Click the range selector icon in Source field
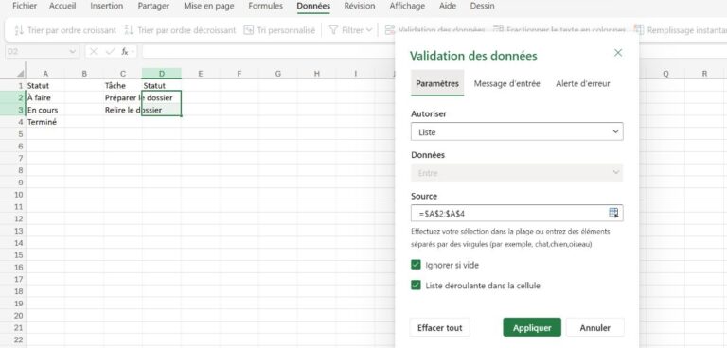 (613, 213)
